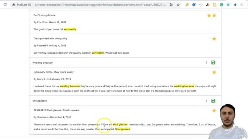
Task: Click review title "Don't buy gold one"
Action: pos(45,15)
